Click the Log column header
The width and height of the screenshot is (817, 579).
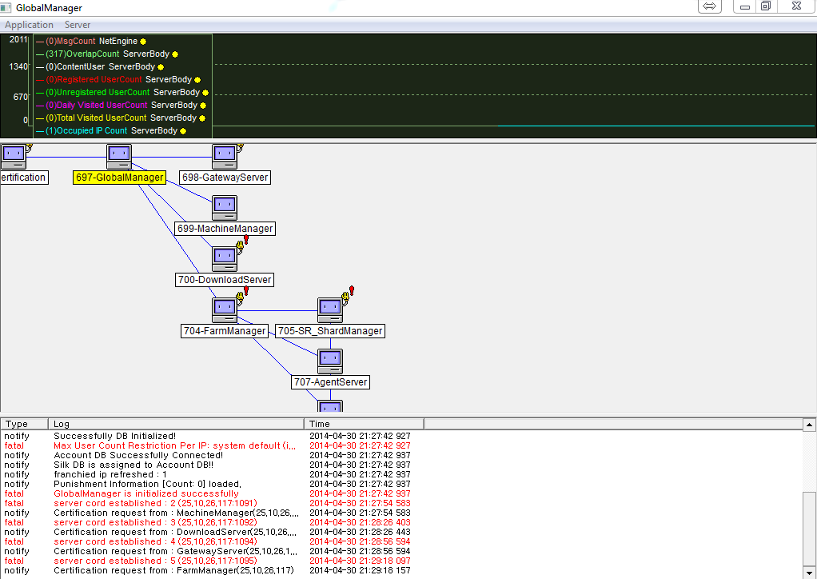[x=176, y=424]
